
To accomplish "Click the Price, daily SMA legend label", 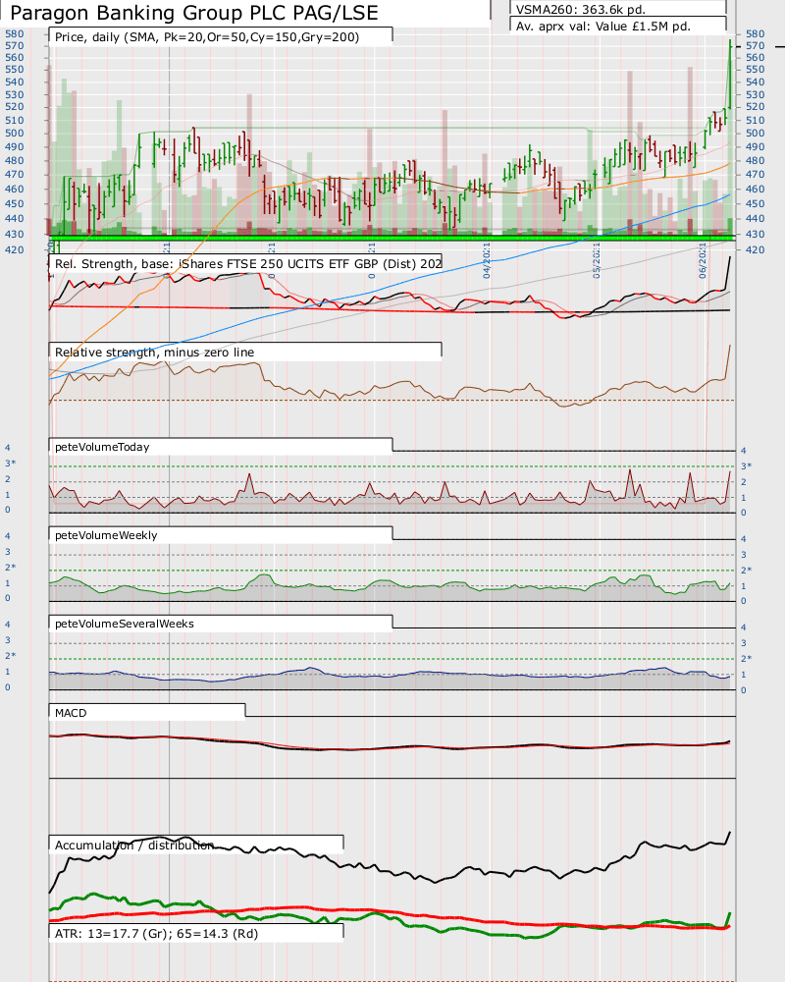I will 207,37.
